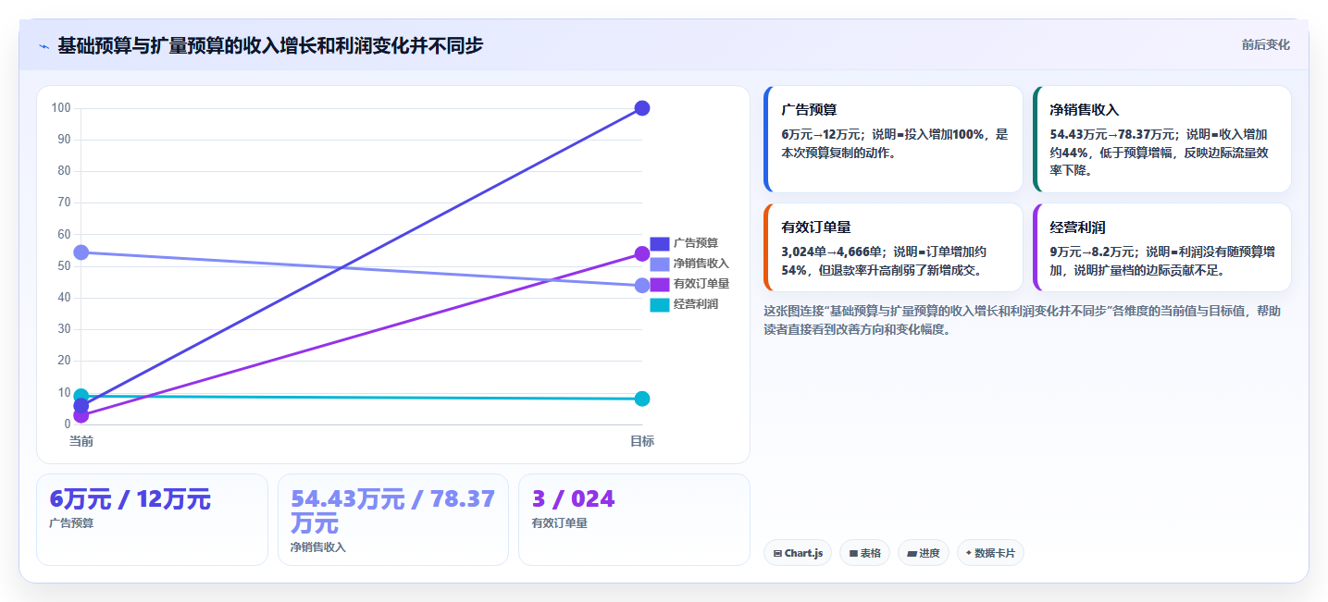Open the 有效订单量 explanation card
Image resolution: width=1328 pixels, height=602 pixels.
(893, 247)
